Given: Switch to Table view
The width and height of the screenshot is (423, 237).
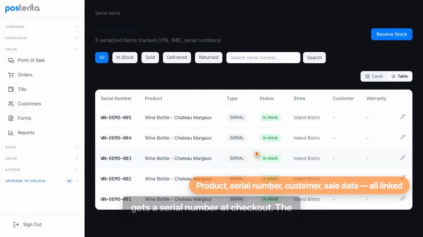Looking at the screenshot, I should click(x=399, y=76).
